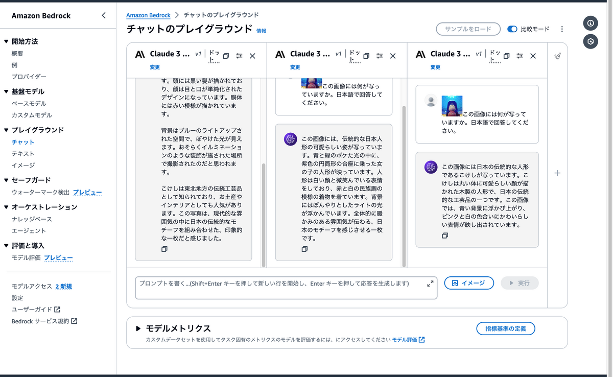Click 変更 link in second panel

tap(295, 67)
